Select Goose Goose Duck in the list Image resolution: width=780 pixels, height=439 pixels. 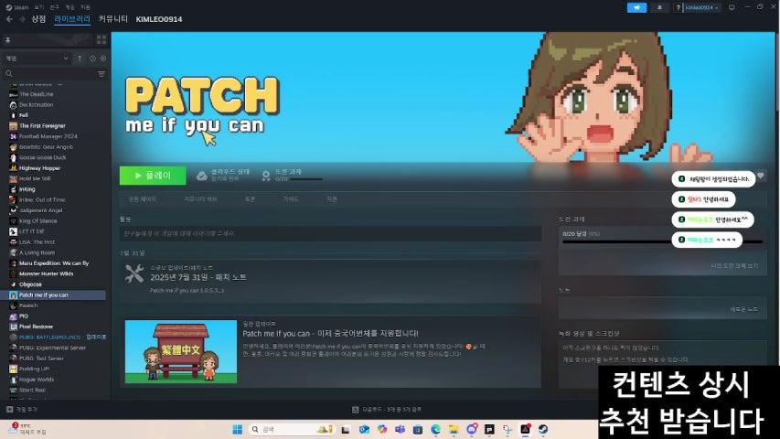(x=42, y=157)
